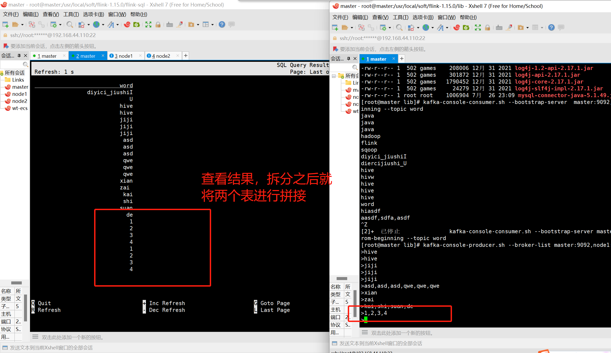Click the left session panel horizontal scrollbar
This screenshot has height=353, width=611.
pos(16,283)
